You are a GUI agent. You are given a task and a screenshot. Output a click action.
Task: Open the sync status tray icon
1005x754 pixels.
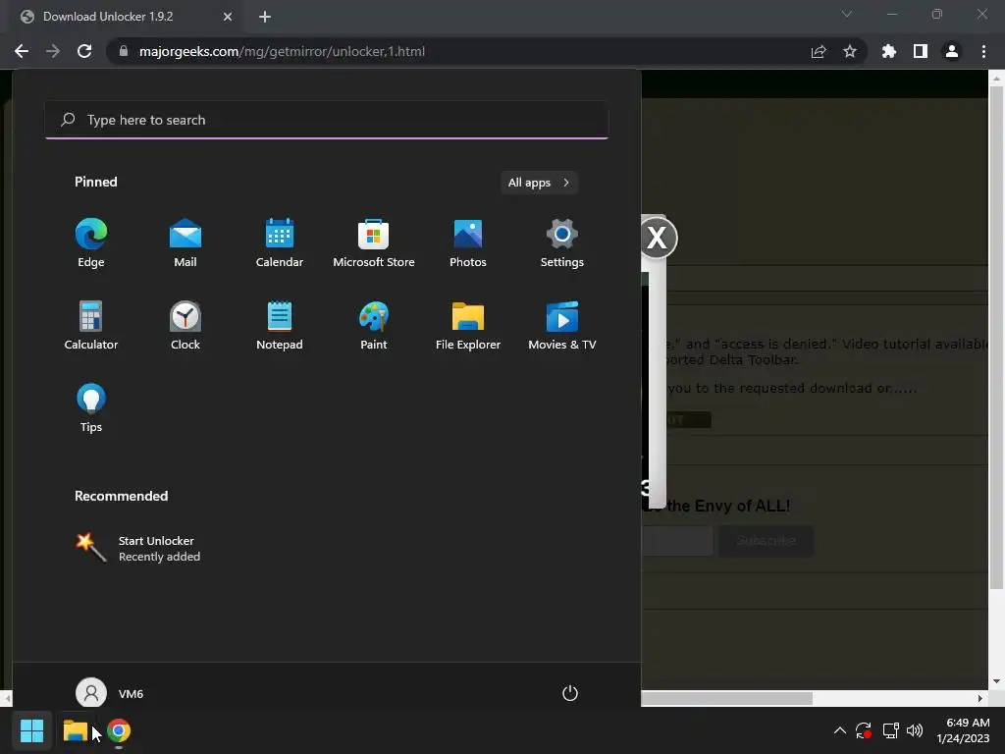pyautogui.click(x=864, y=730)
